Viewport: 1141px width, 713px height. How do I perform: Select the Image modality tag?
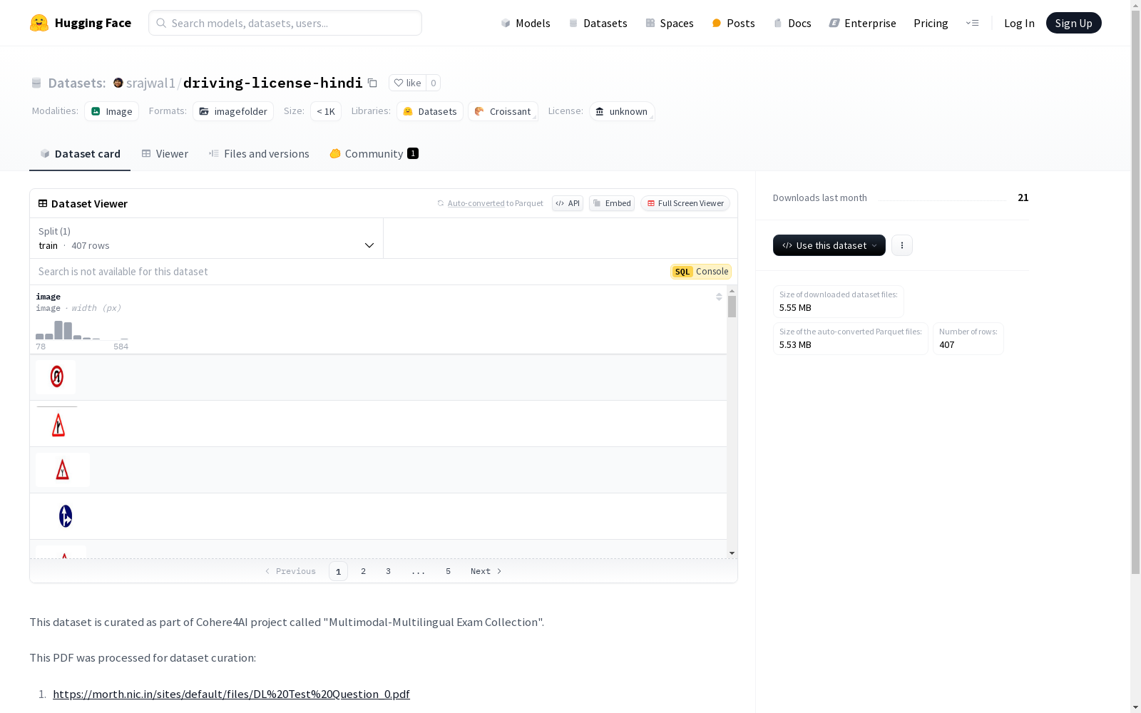tap(111, 111)
